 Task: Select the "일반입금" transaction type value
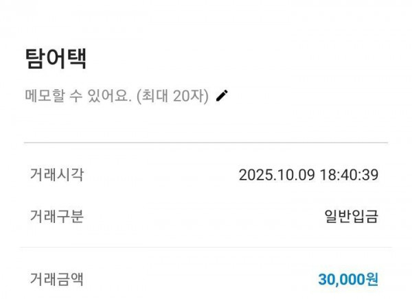click(350, 217)
